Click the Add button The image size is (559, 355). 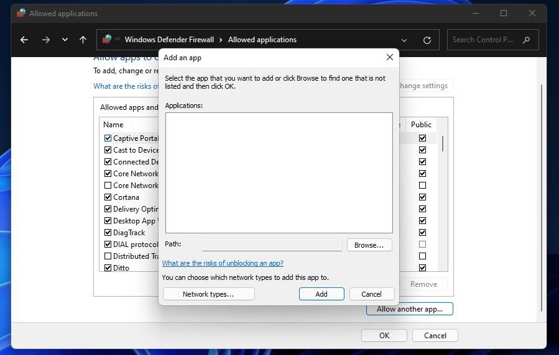coord(321,294)
